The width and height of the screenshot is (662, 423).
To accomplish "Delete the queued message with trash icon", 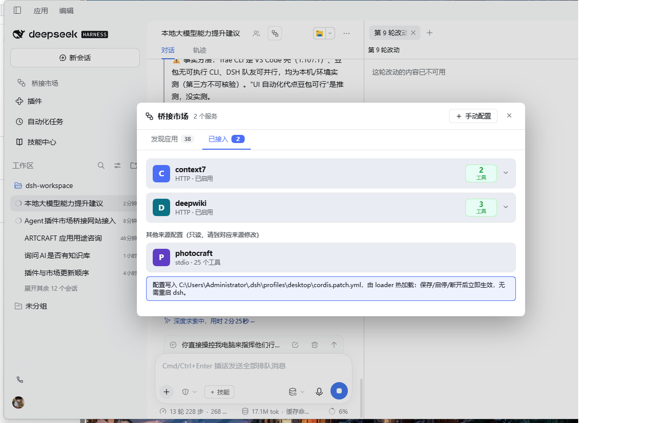I will tap(315, 345).
